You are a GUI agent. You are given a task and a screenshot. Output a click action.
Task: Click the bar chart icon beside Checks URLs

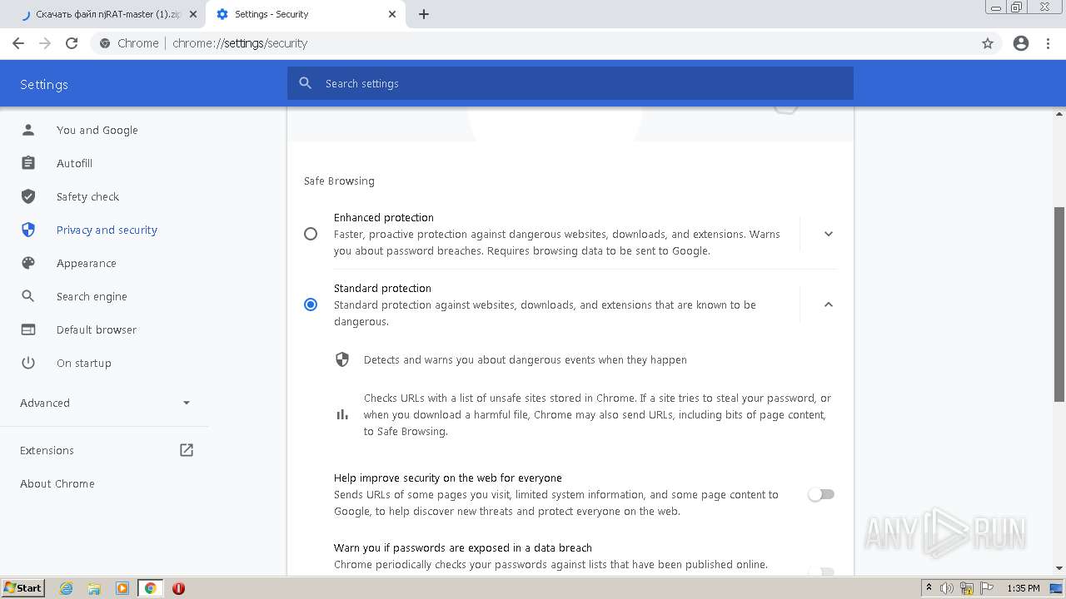click(342, 414)
